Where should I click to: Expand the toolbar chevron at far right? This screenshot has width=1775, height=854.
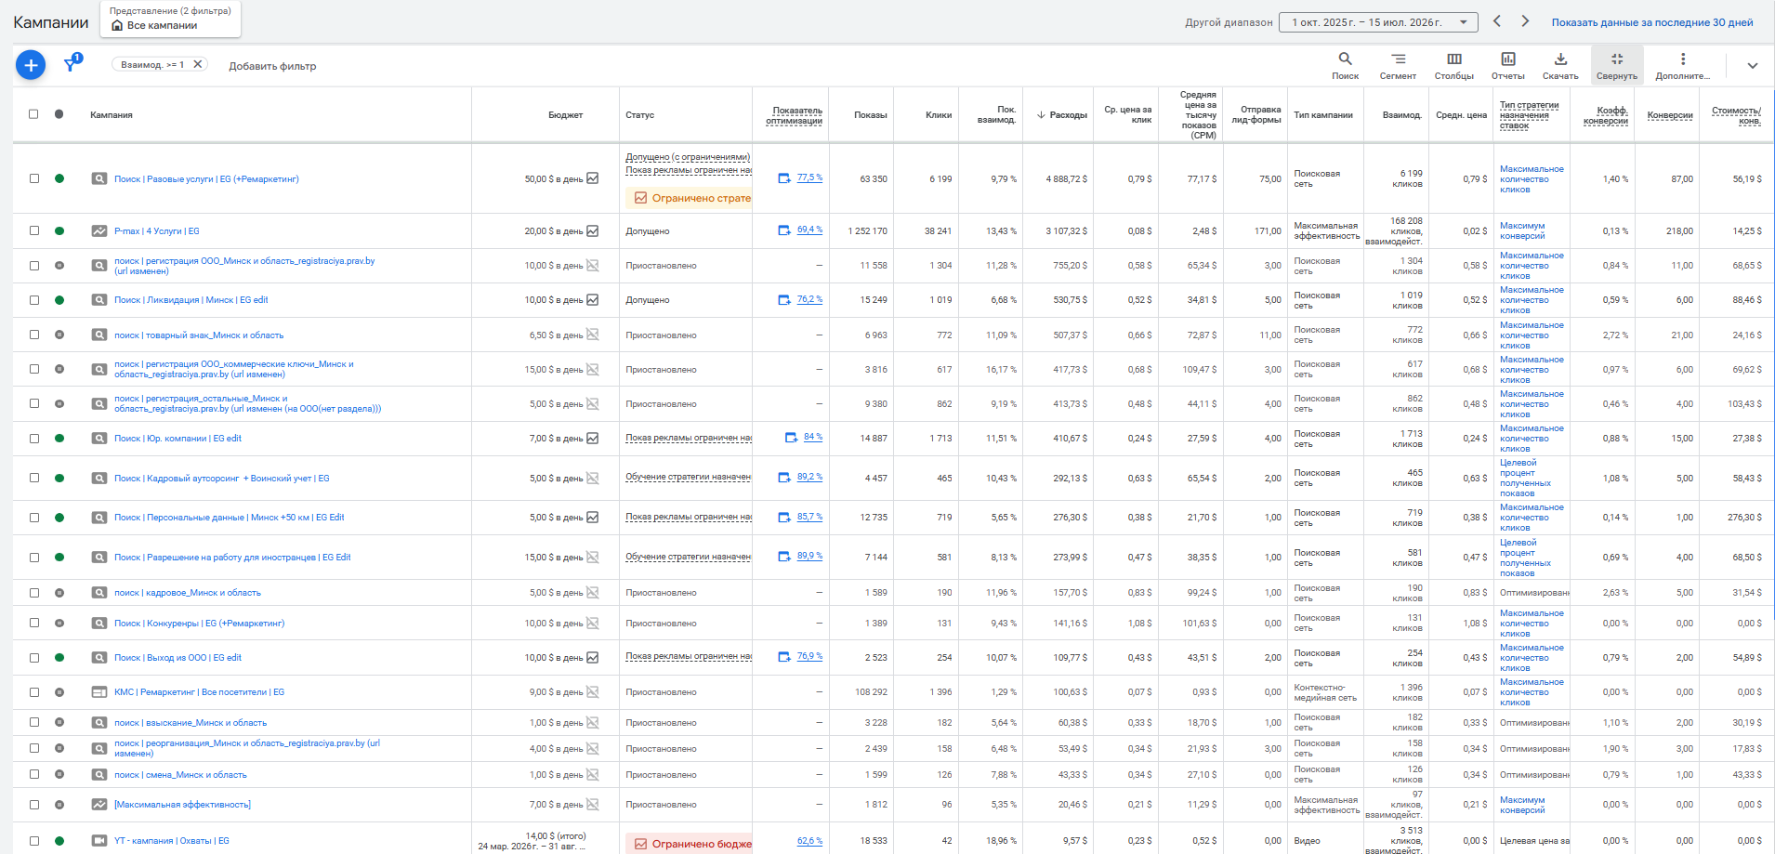pyautogui.click(x=1752, y=66)
